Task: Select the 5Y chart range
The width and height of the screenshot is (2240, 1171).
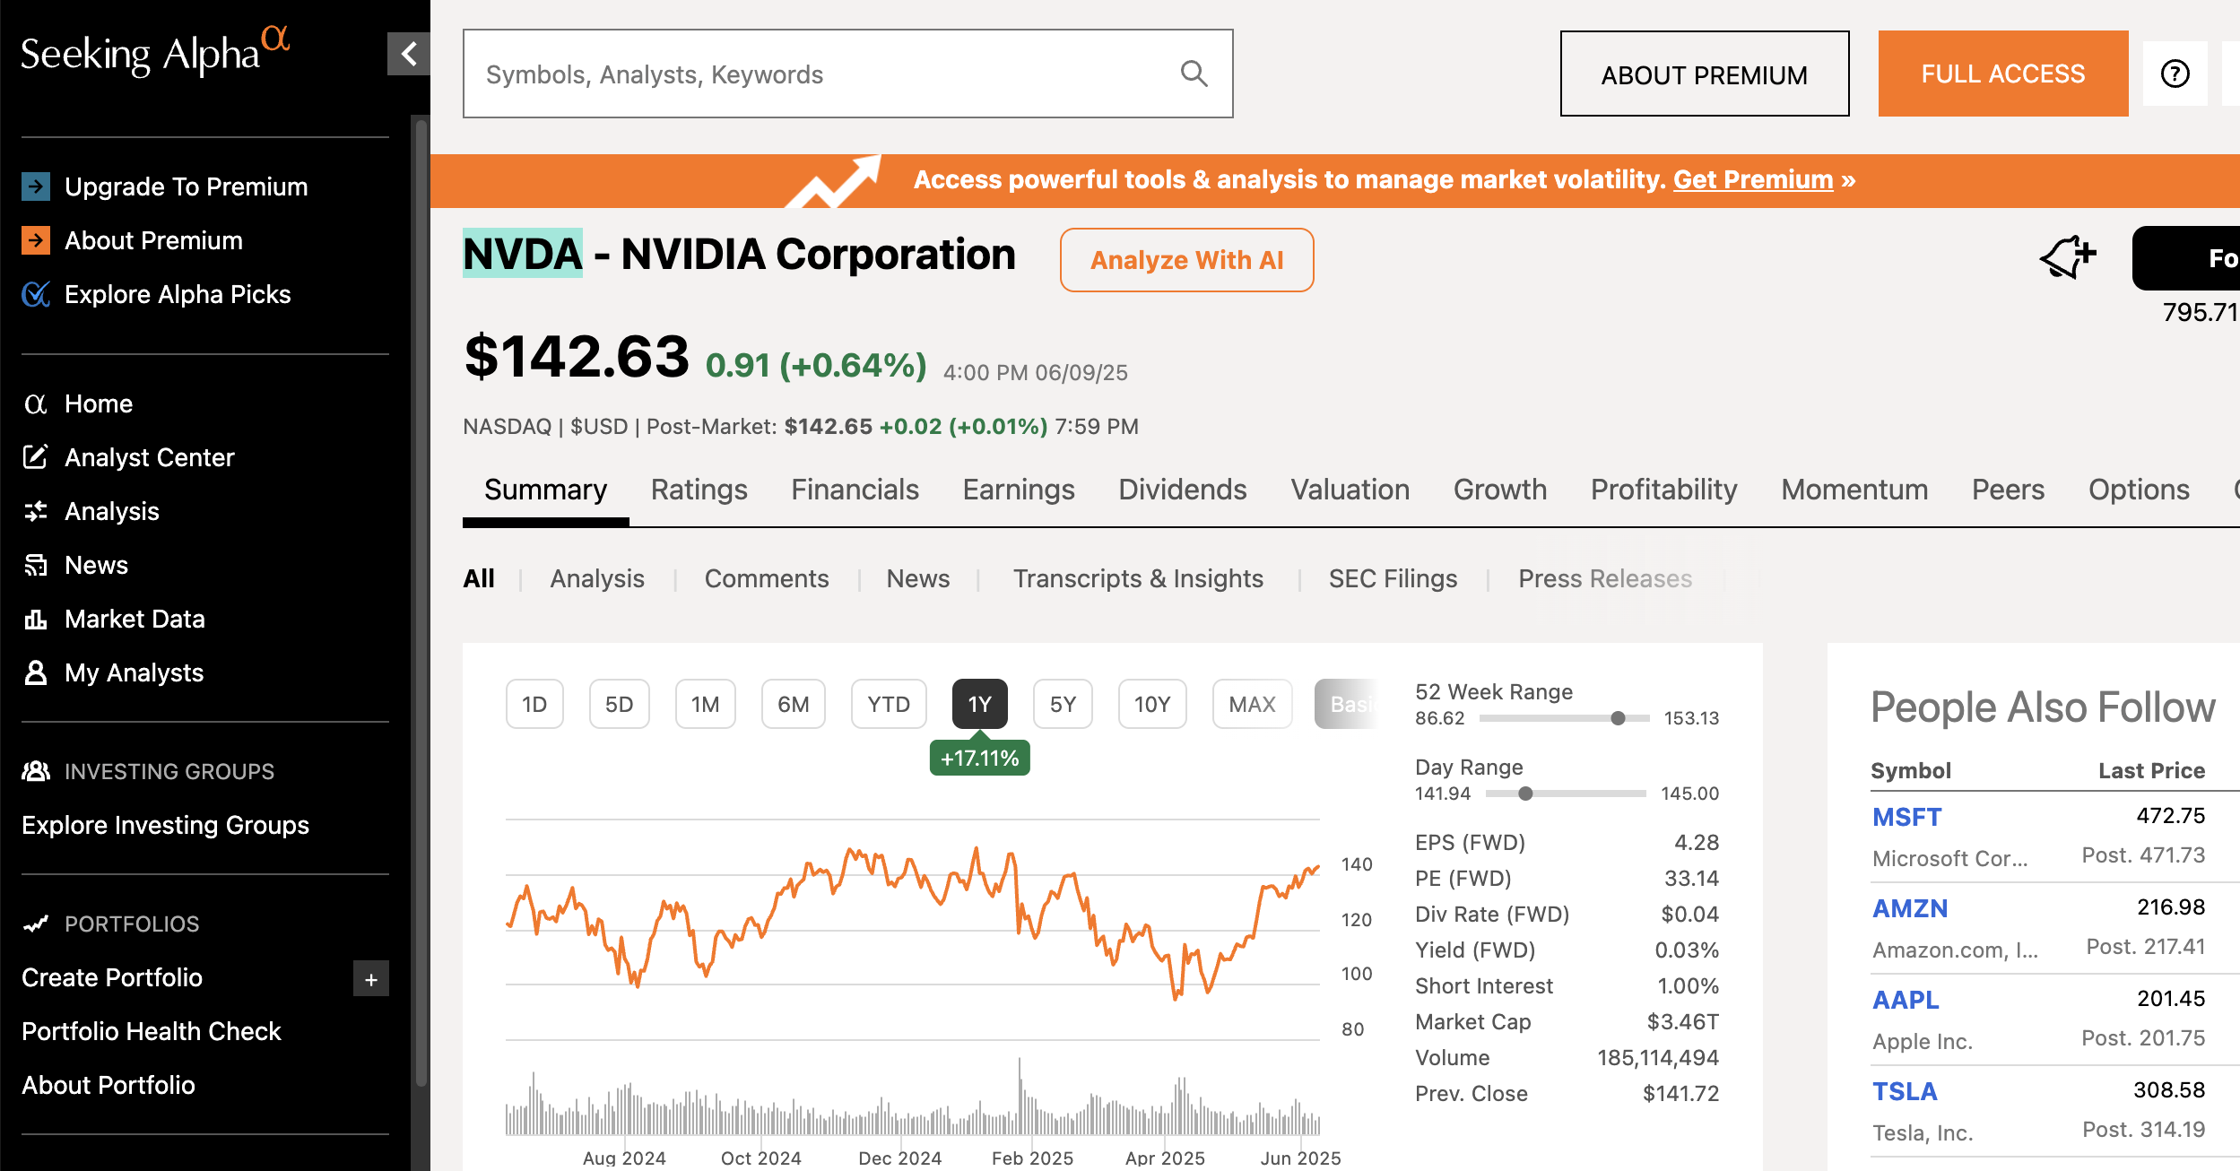Action: 1063,705
